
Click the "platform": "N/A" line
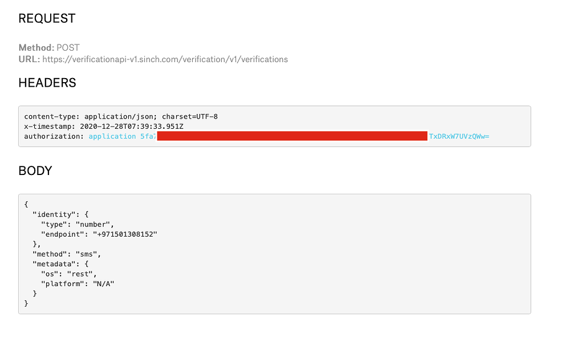click(x=78, y=284)
